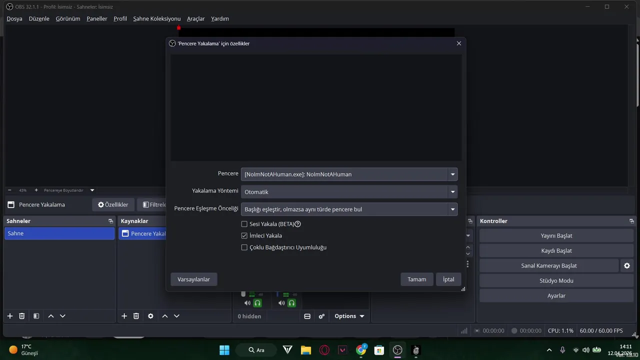
Task: Show hidden icons chevron in the system tray
Action: coord(549,350)
